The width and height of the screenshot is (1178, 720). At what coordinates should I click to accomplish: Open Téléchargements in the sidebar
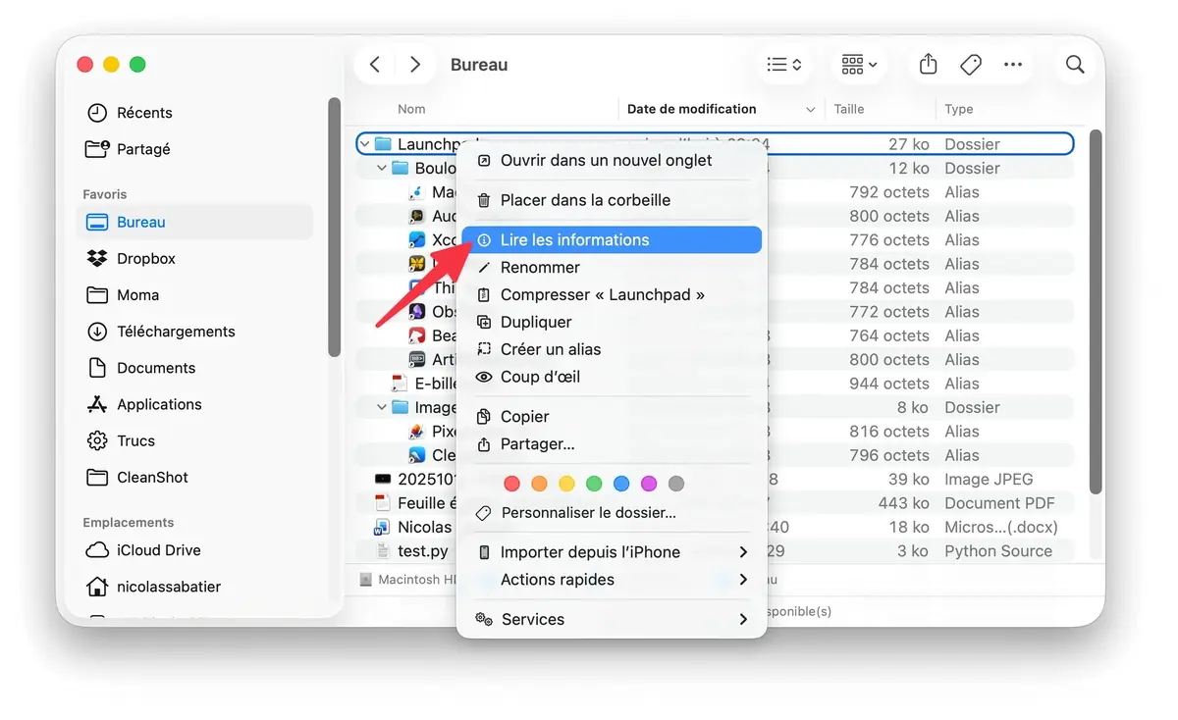pyautogui.click(x=175, y=332)
